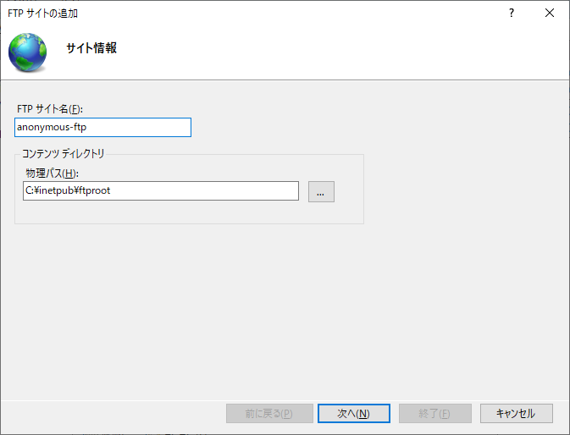Image resolution: width=570 pixels, height=435 pixels.
Task: Click the greyed-out 終了(F) button
Action: click(435, 413)
